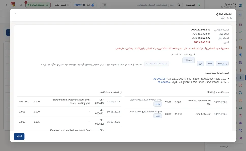Click the 11.250 amount on Credit interest row

pos(179,114)
